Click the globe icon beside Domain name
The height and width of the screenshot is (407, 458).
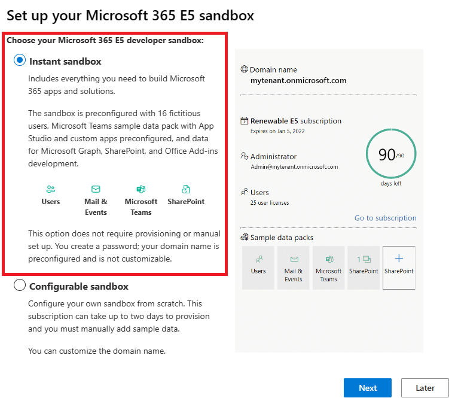[244, 69]
